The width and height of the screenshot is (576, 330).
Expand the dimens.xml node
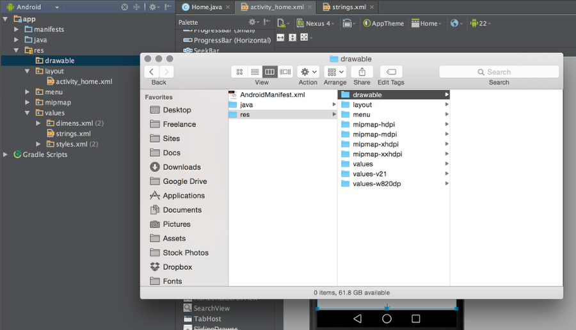click(38, 123)
